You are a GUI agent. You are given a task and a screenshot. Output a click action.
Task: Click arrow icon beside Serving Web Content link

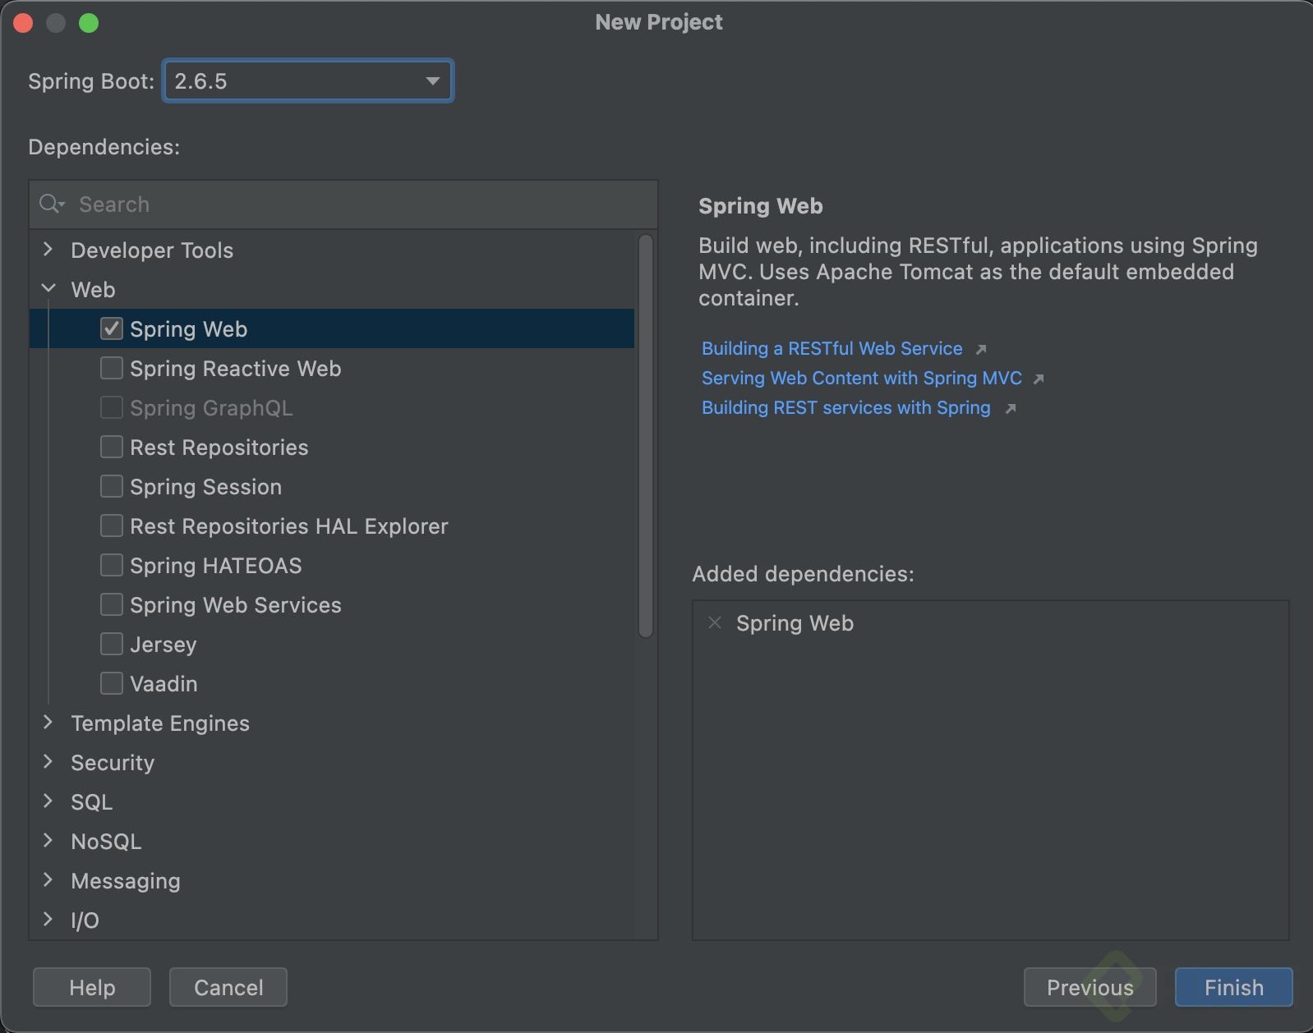tap(1039, 379)
